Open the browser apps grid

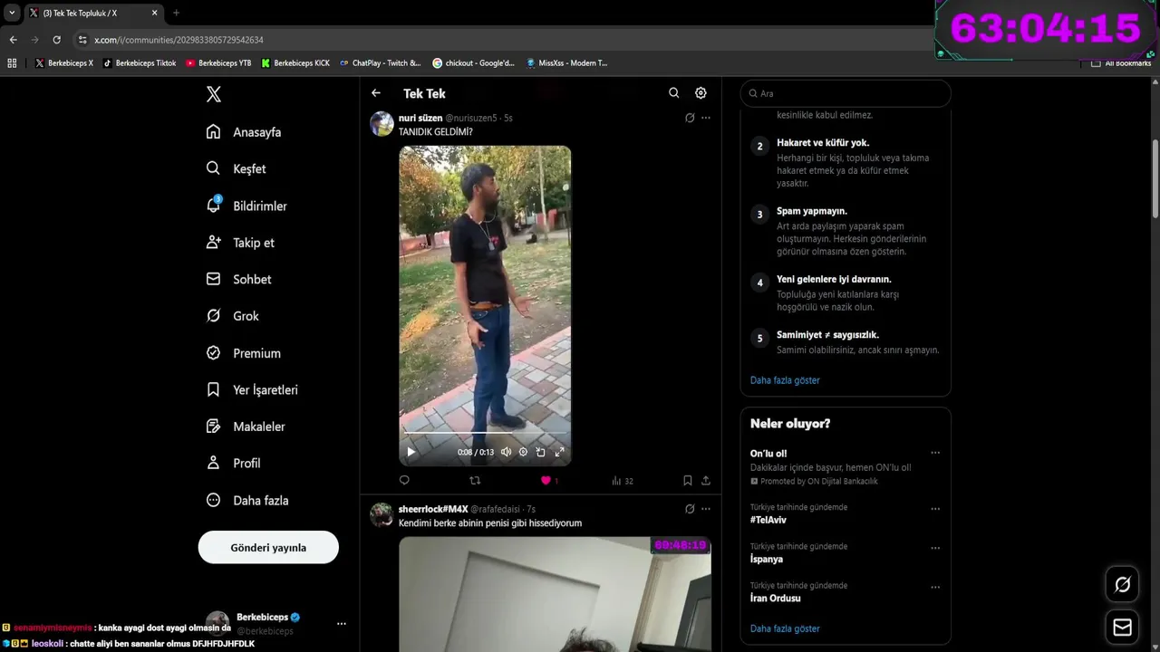point(12,63)
